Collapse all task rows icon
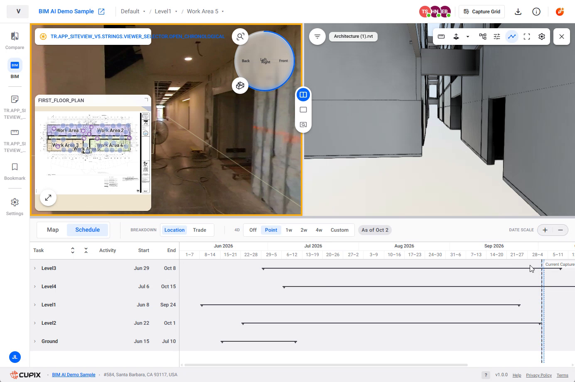 click(x=86, y=250)
